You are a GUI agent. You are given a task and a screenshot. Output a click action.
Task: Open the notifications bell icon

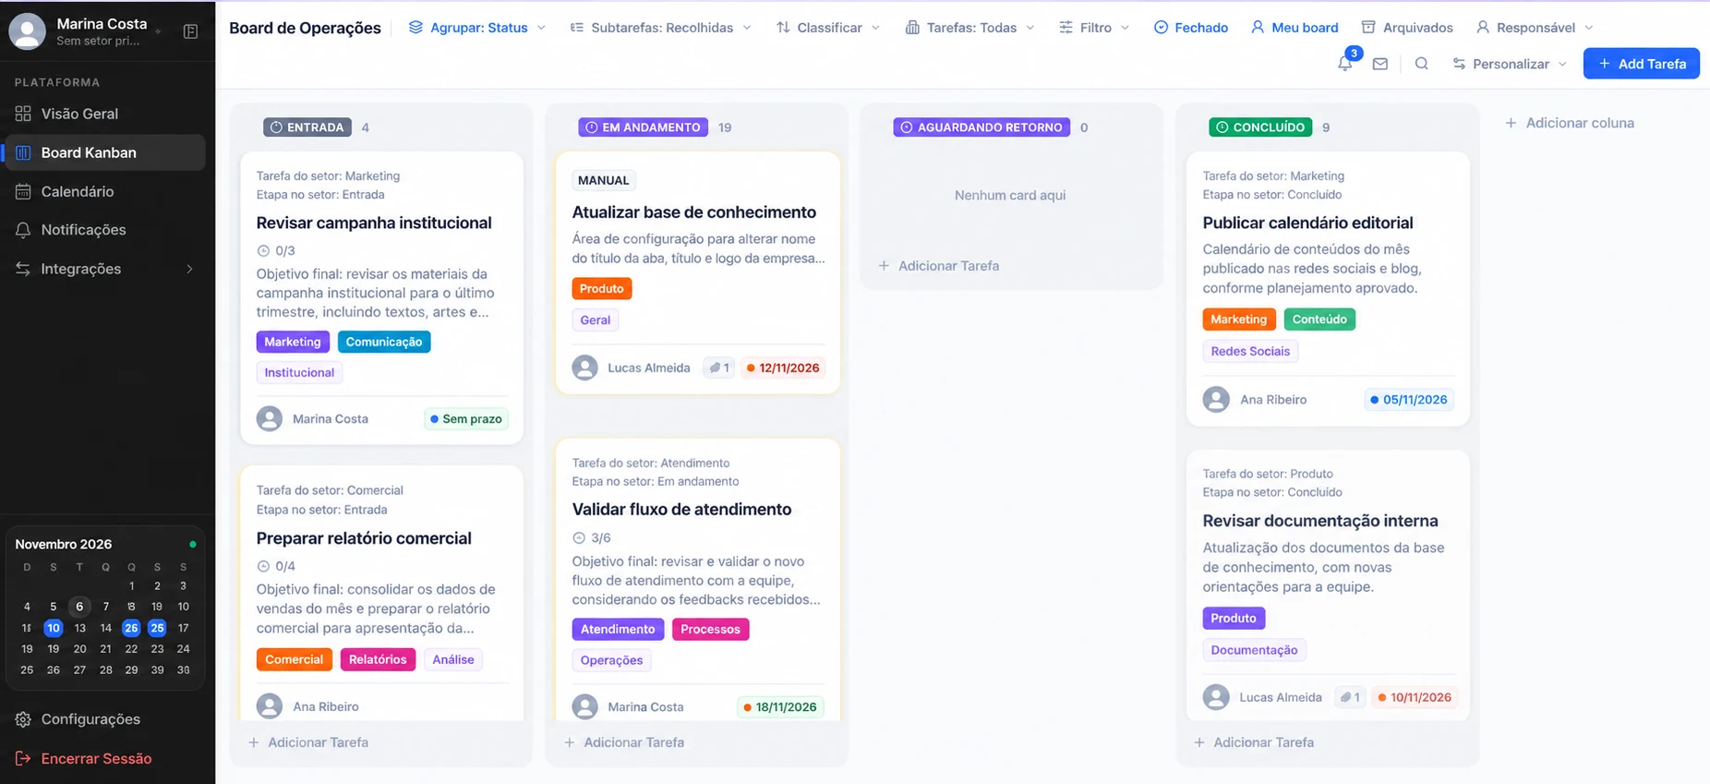tap(1344, 64)
